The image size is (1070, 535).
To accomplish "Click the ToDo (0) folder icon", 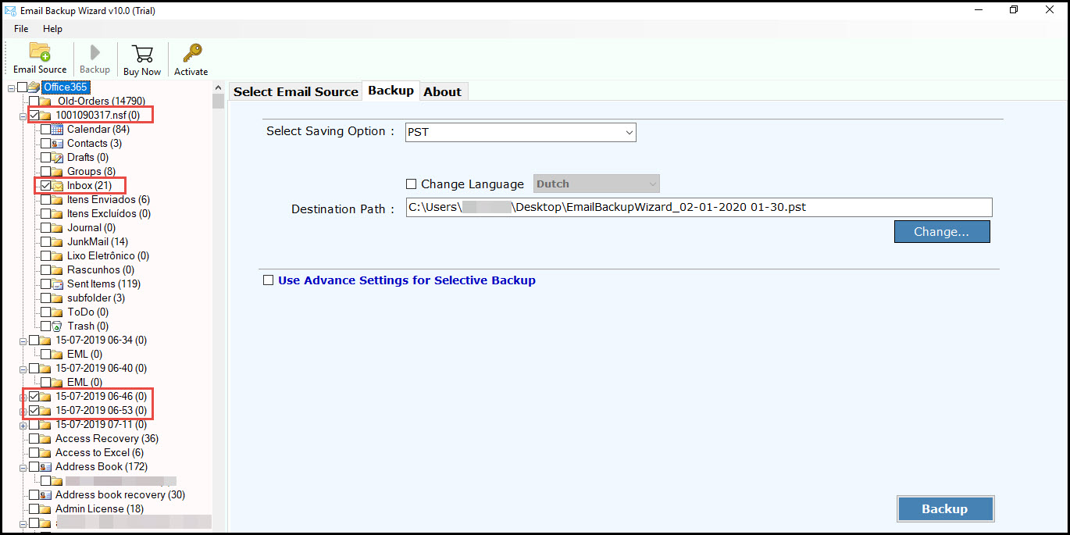I will click(58, 312).
